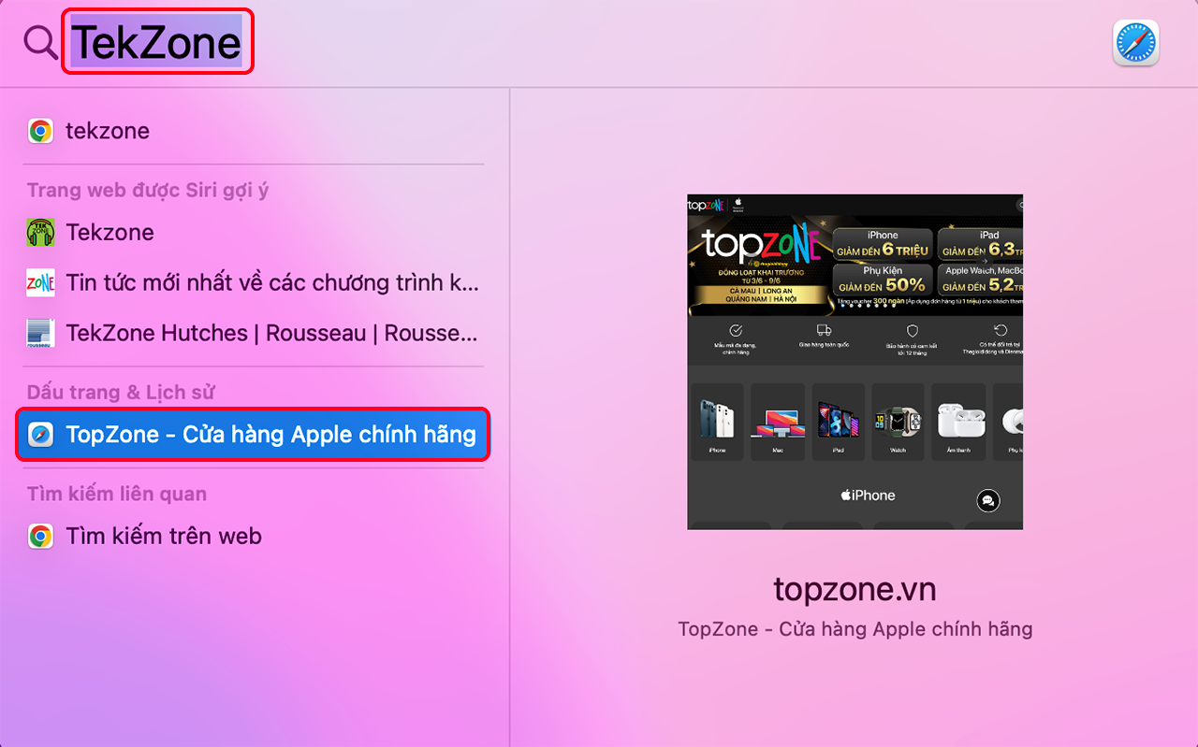Open the Siri-suggested Tekzone website
The width and height of the screenshot is (1198, 747).
(255, 232)
